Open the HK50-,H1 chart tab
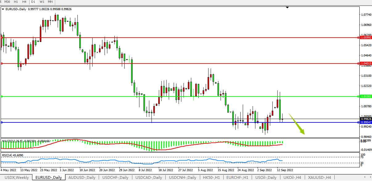This screenshot has height=181, width=372. tap(211, 177)
